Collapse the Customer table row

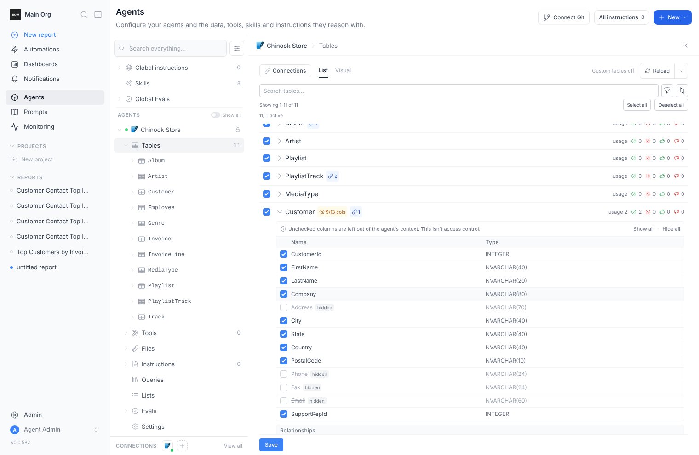pos(279,212)
